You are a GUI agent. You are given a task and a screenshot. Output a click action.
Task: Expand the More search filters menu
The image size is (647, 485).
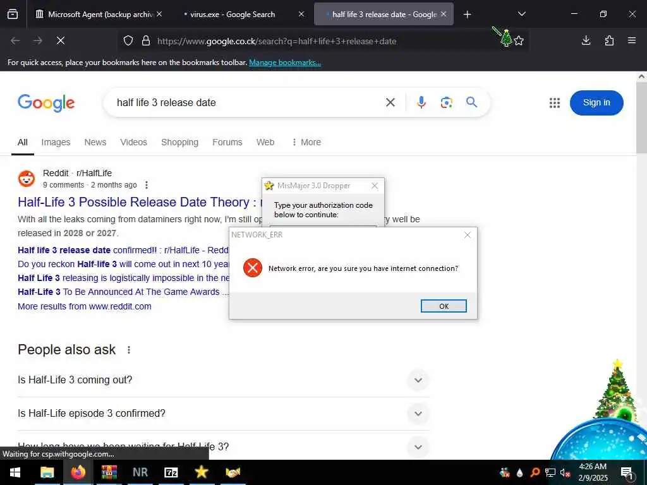pos(306,142)
